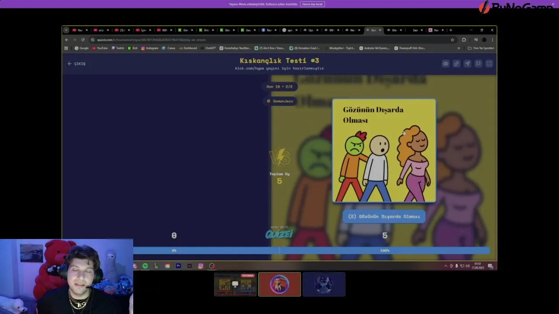559x314 pixels.
Task: Show hidden tray icons chevron
Action: point(446,266)
